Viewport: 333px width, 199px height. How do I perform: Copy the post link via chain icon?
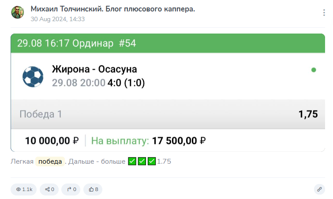319,189
